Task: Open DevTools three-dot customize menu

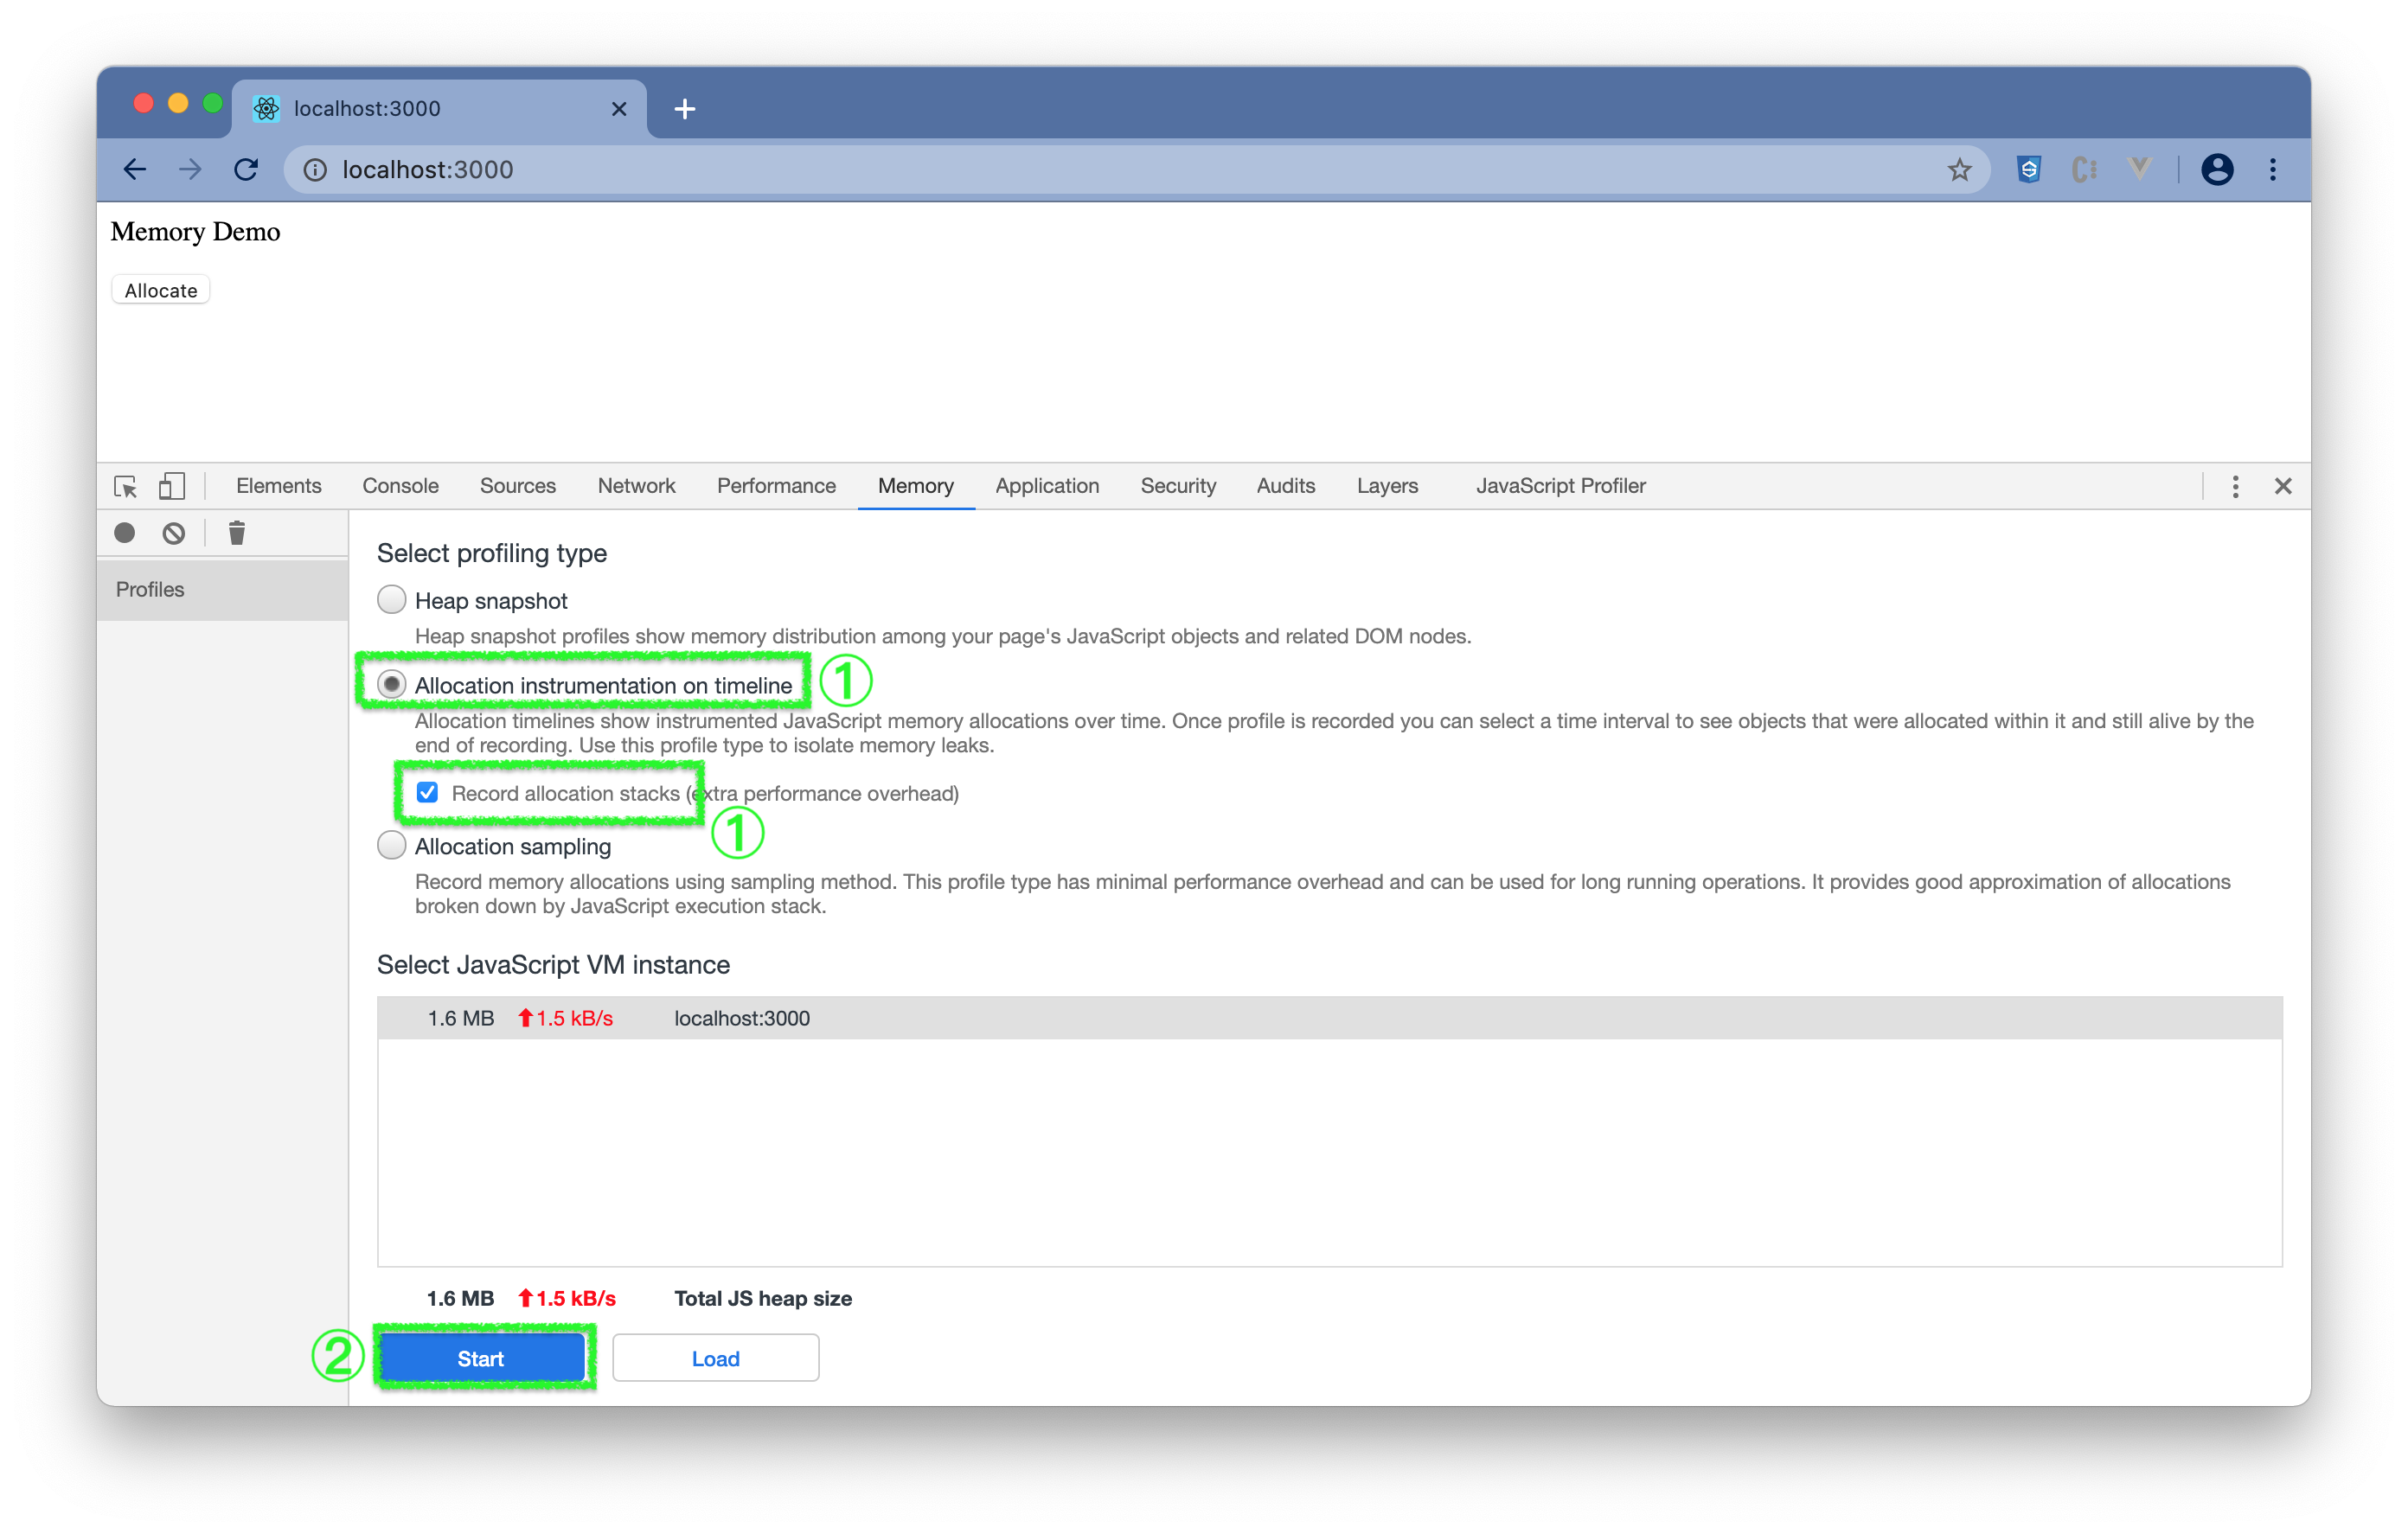Action: point(2235,486)
